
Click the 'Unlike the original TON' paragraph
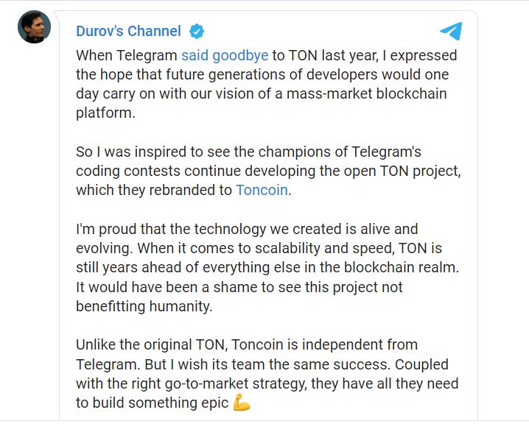click(x=267, y=374)
